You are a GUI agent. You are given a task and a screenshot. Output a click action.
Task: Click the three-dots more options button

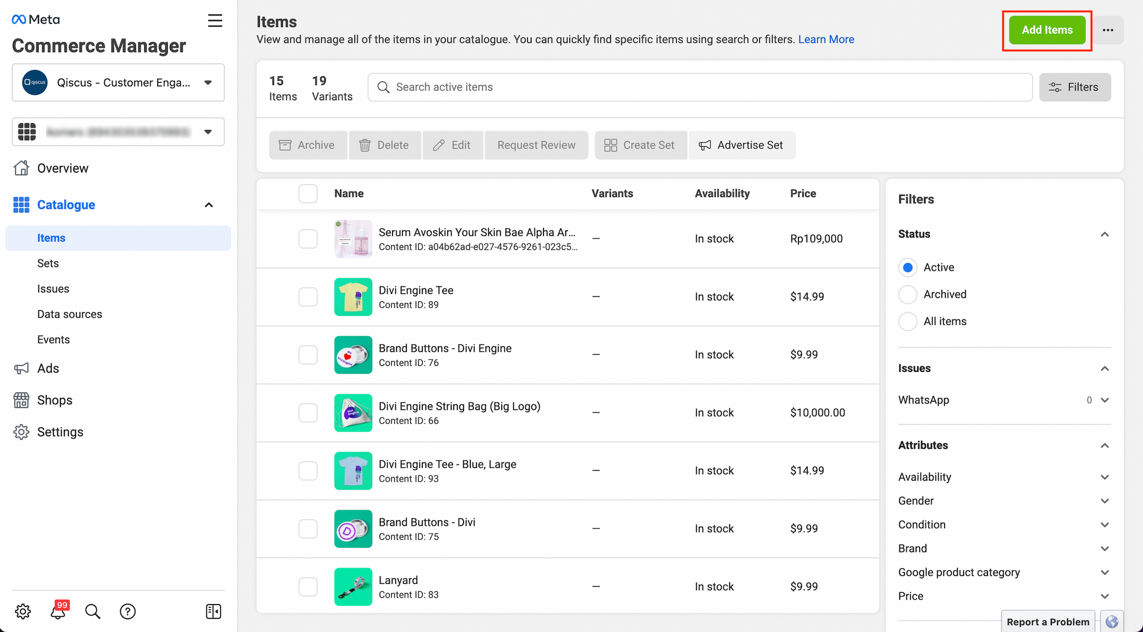pos(1108,30)
